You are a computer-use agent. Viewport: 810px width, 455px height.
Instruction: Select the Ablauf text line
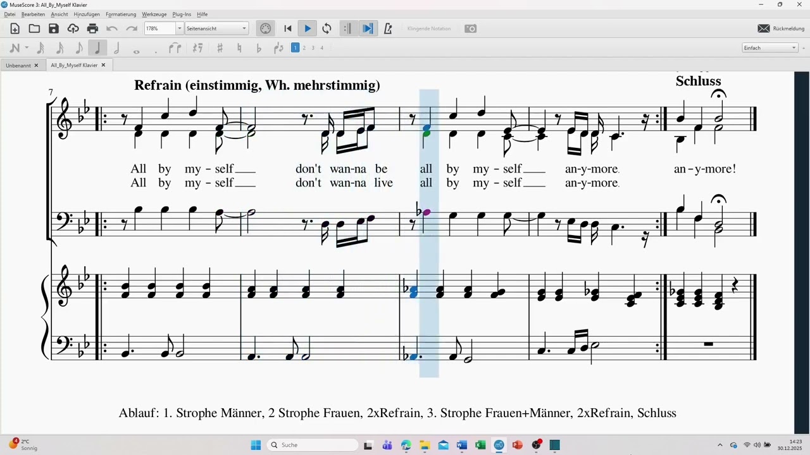(x=397, y=413)
